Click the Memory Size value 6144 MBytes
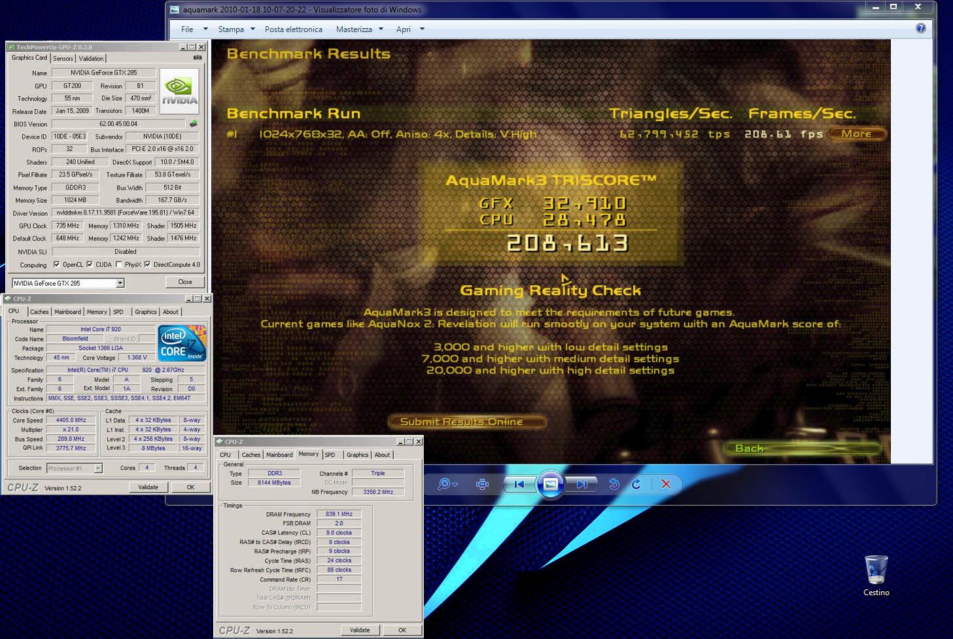 (x=274, y=483)
